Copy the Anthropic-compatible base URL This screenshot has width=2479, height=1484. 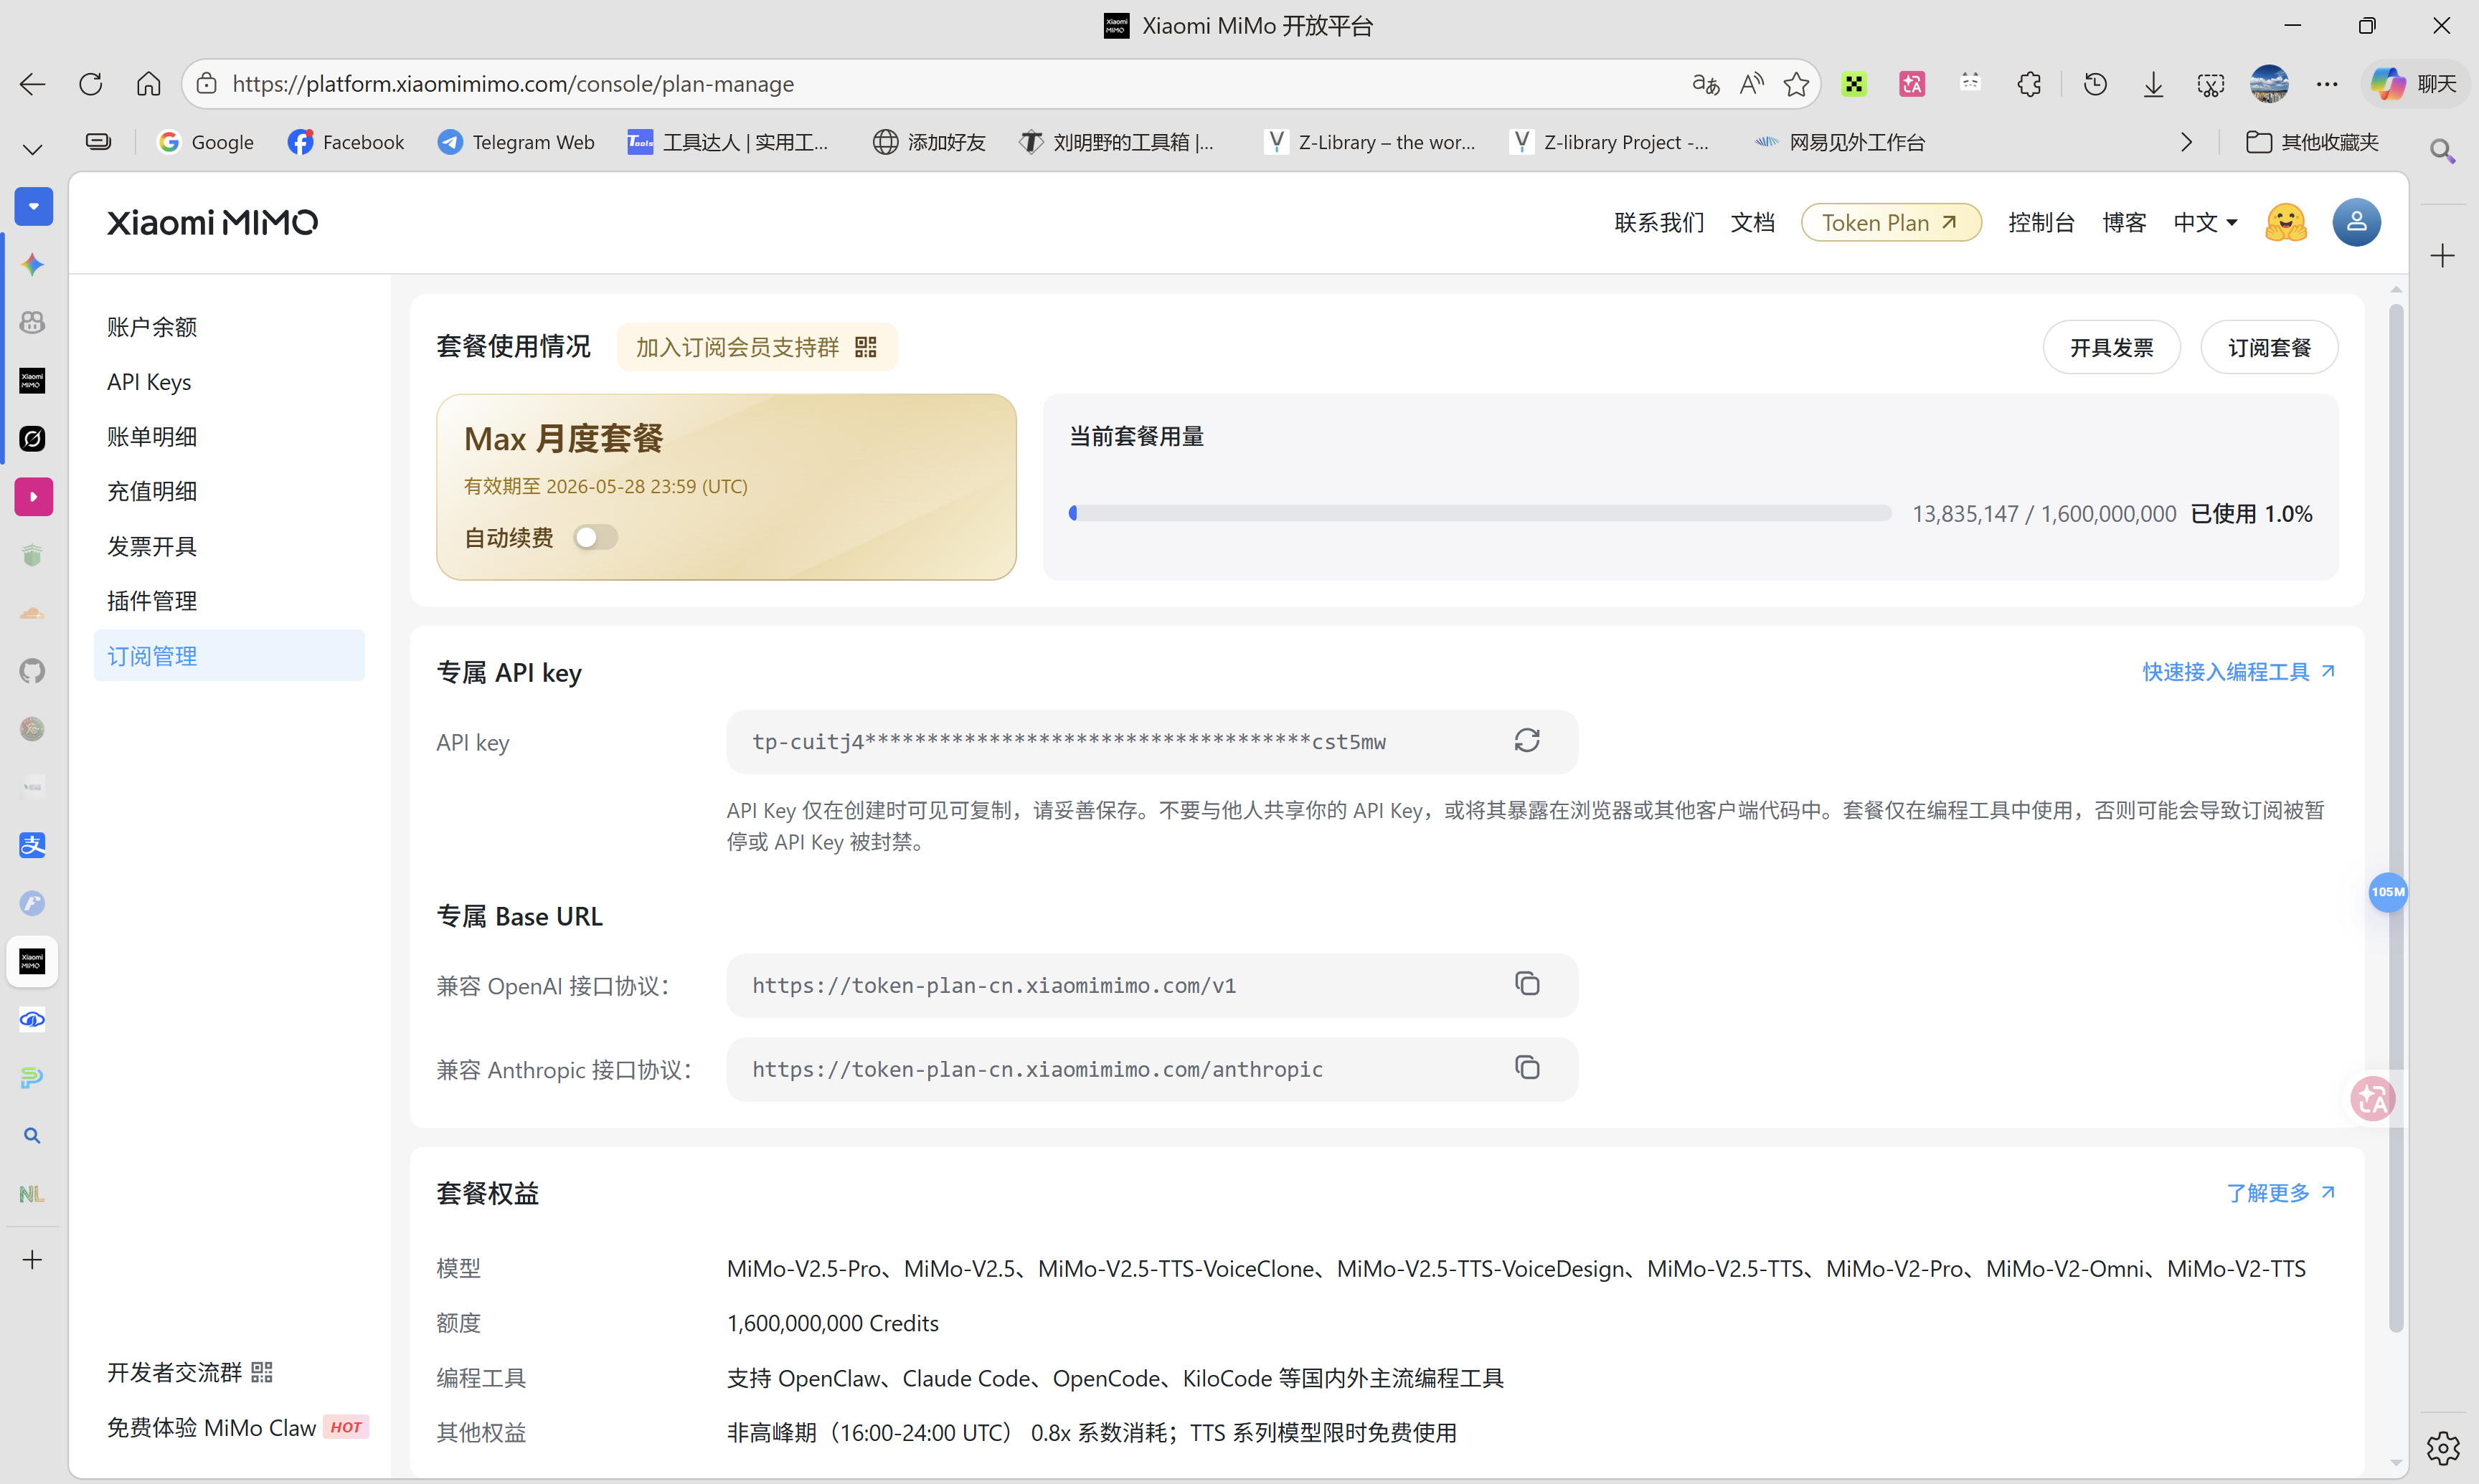click(1526, 1069)
